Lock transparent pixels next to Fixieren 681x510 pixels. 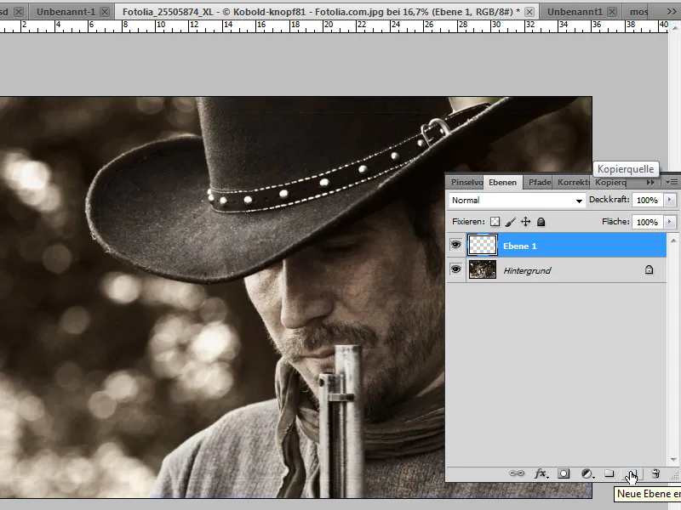495,222
